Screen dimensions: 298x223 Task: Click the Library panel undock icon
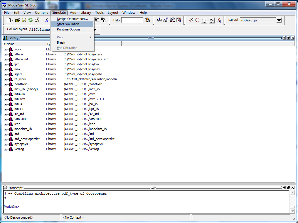(x=288, y=38)
